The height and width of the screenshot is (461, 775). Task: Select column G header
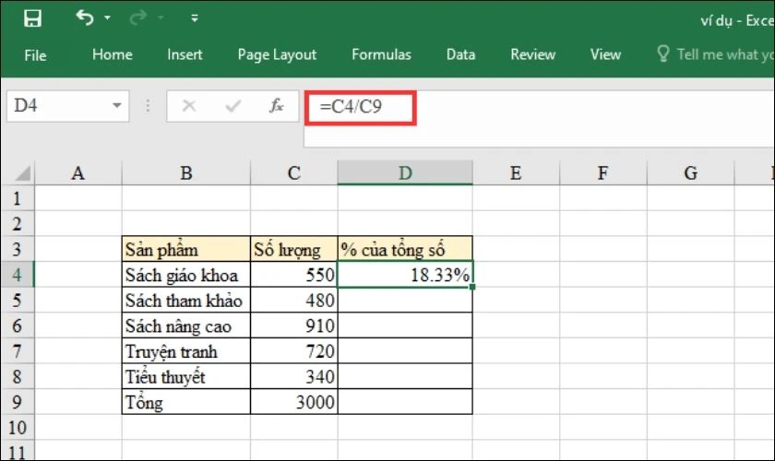690,173
